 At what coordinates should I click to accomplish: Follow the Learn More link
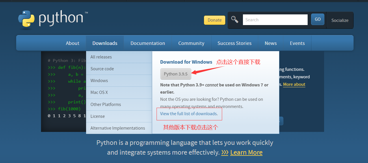246,153
